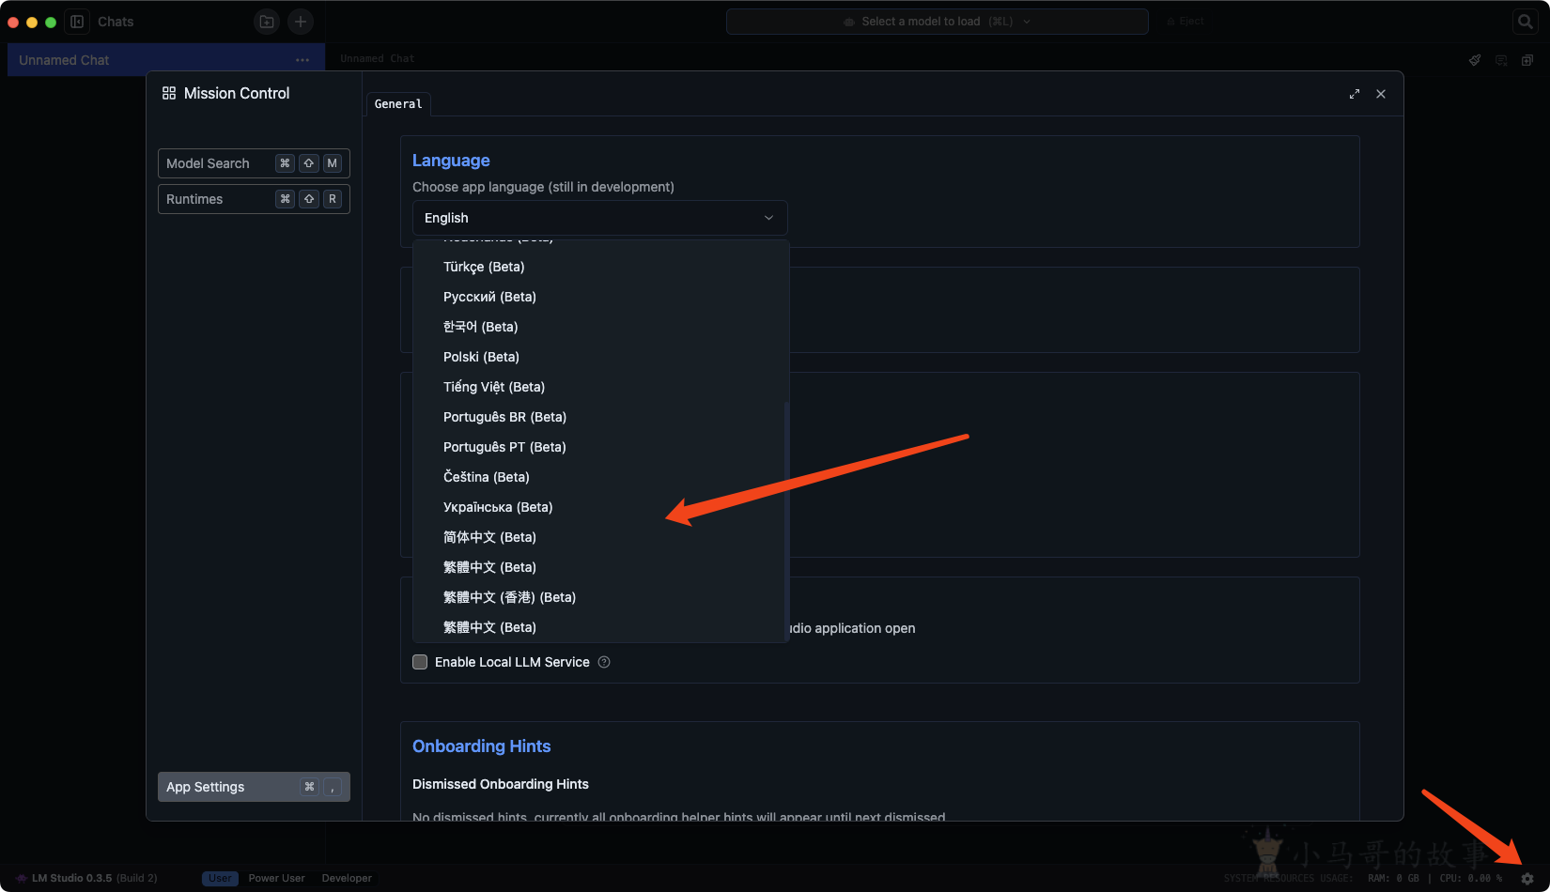Open the Select a model to load dropdown
The image size is (1550, 892).
(x=937, y=22)
